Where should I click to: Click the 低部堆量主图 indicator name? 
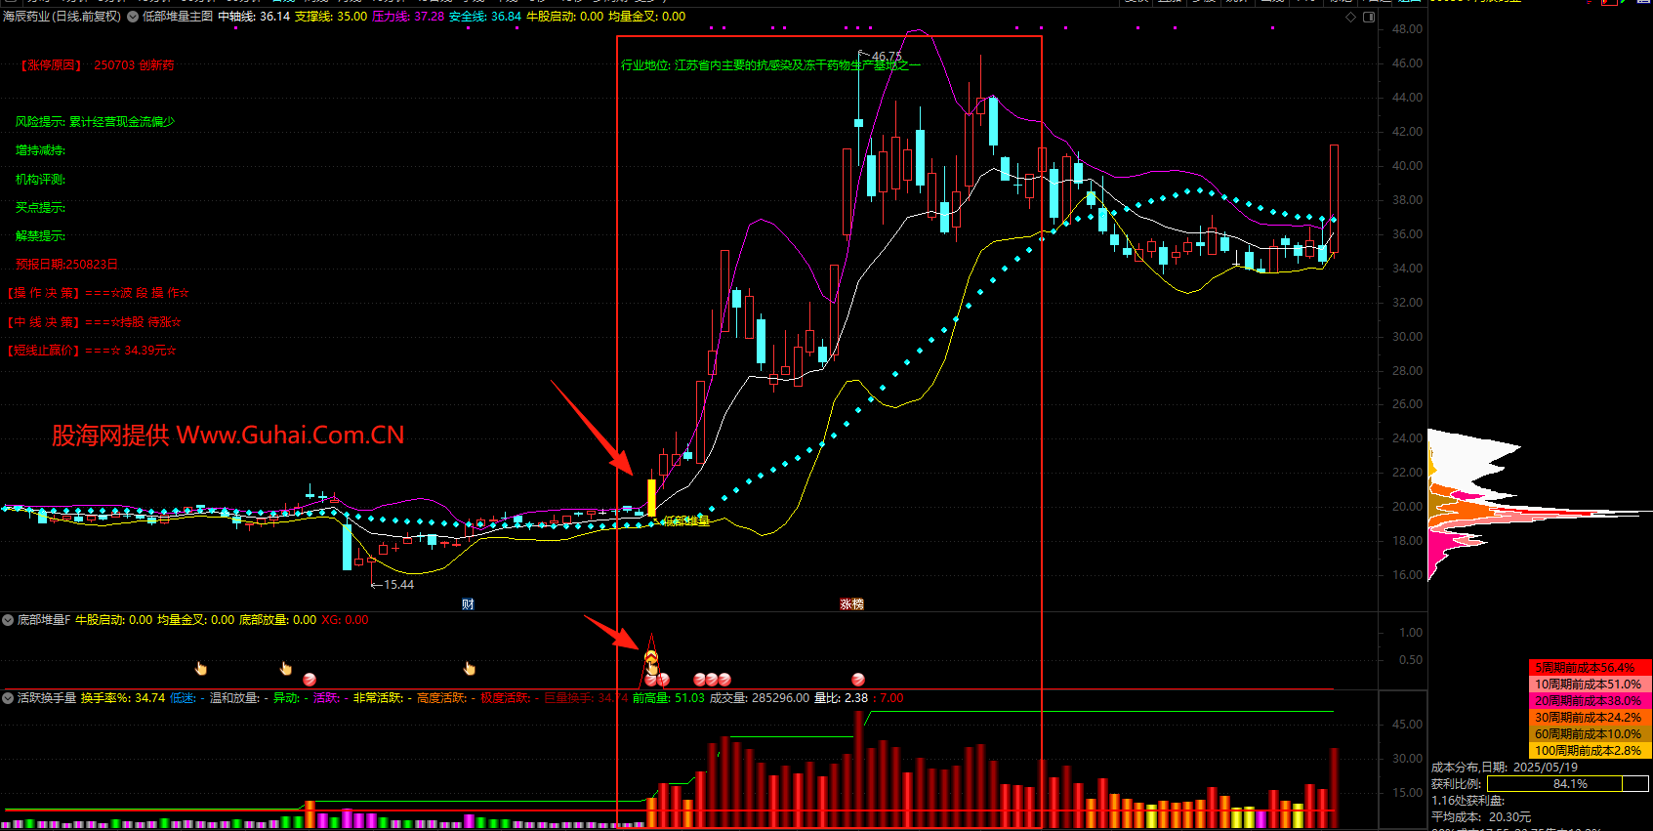(x=178, y=17)
